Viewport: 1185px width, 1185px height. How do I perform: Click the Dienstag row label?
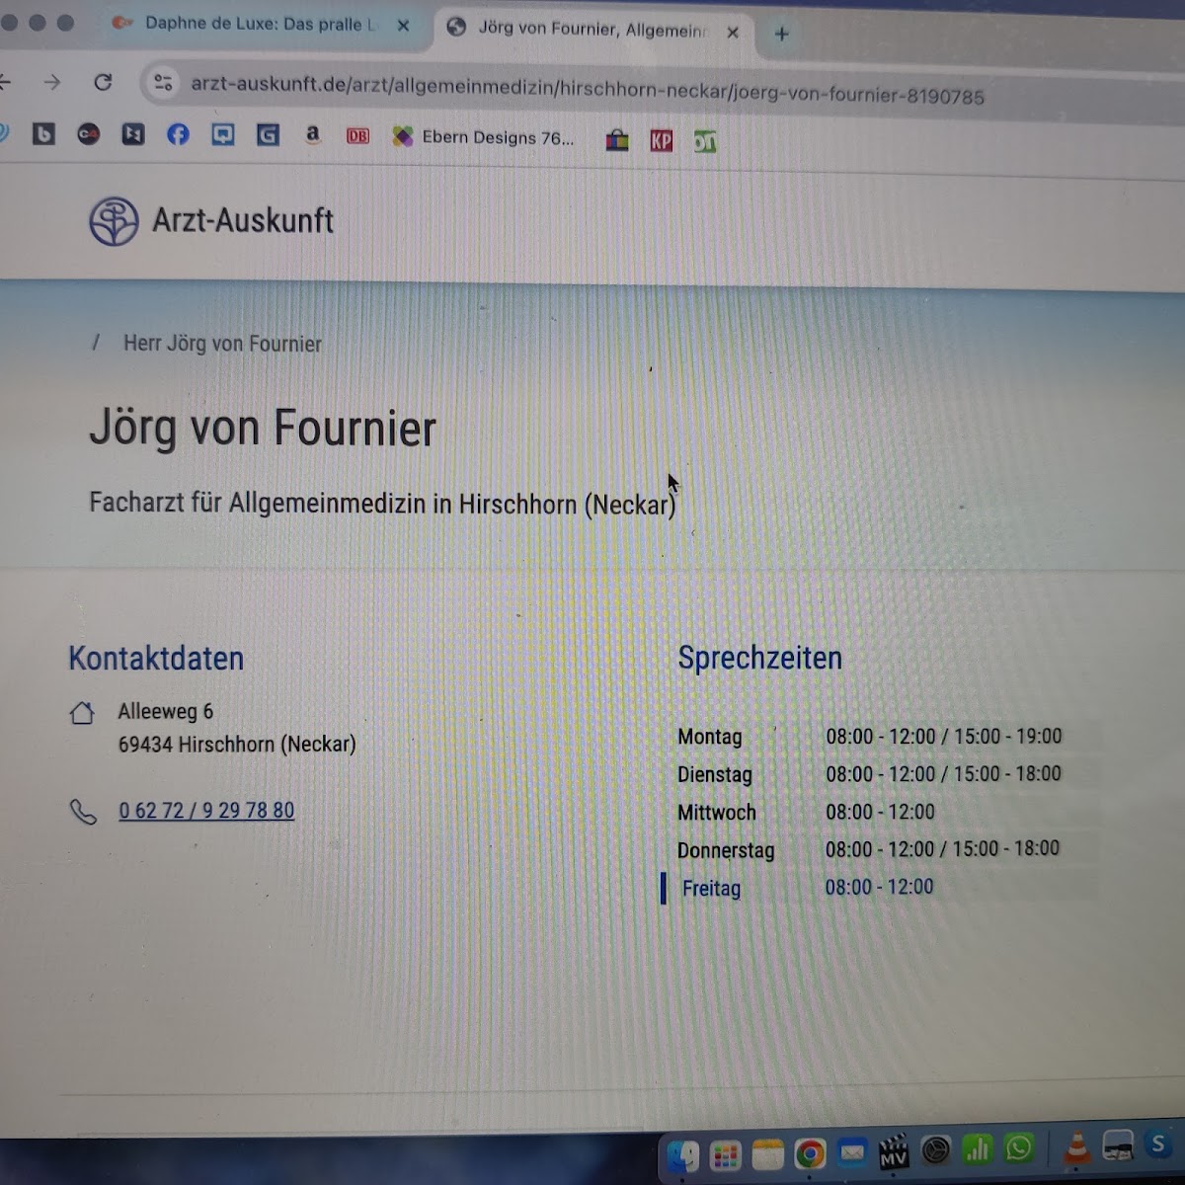pos(715,775)
